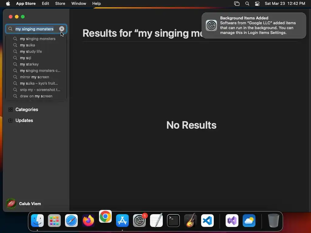Launch GarageBand from the dock

tap(190, 221)
